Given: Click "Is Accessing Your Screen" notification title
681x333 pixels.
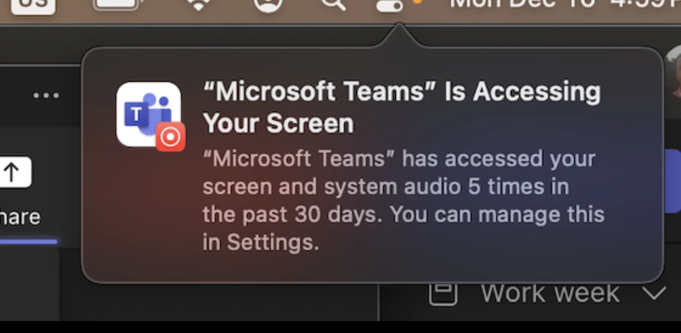Looking at the screenshot, I should (402, 107).
